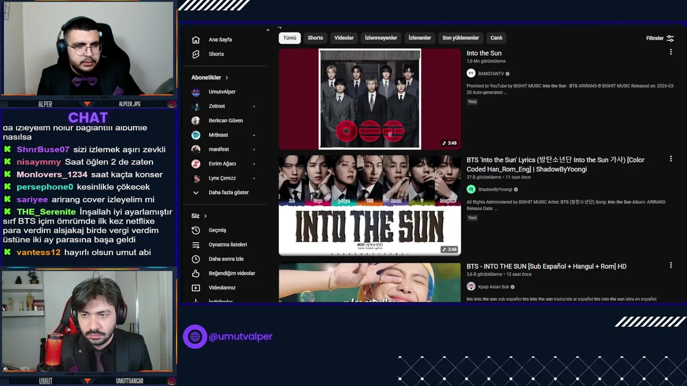Click BANGTANTV channel avatar
Image resolution: width=687 pixels, height=386 pixels.
click(471, 73)
